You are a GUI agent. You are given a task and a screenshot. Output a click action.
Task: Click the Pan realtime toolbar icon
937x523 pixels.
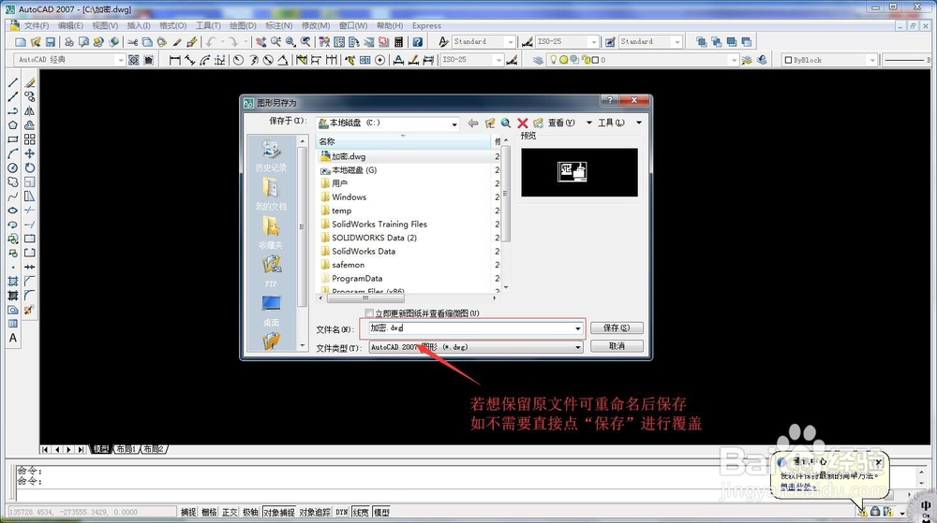tap(260, 42)
